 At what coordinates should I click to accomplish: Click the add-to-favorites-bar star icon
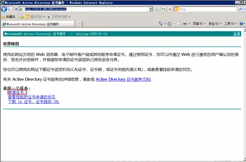(x=22, y=17)
